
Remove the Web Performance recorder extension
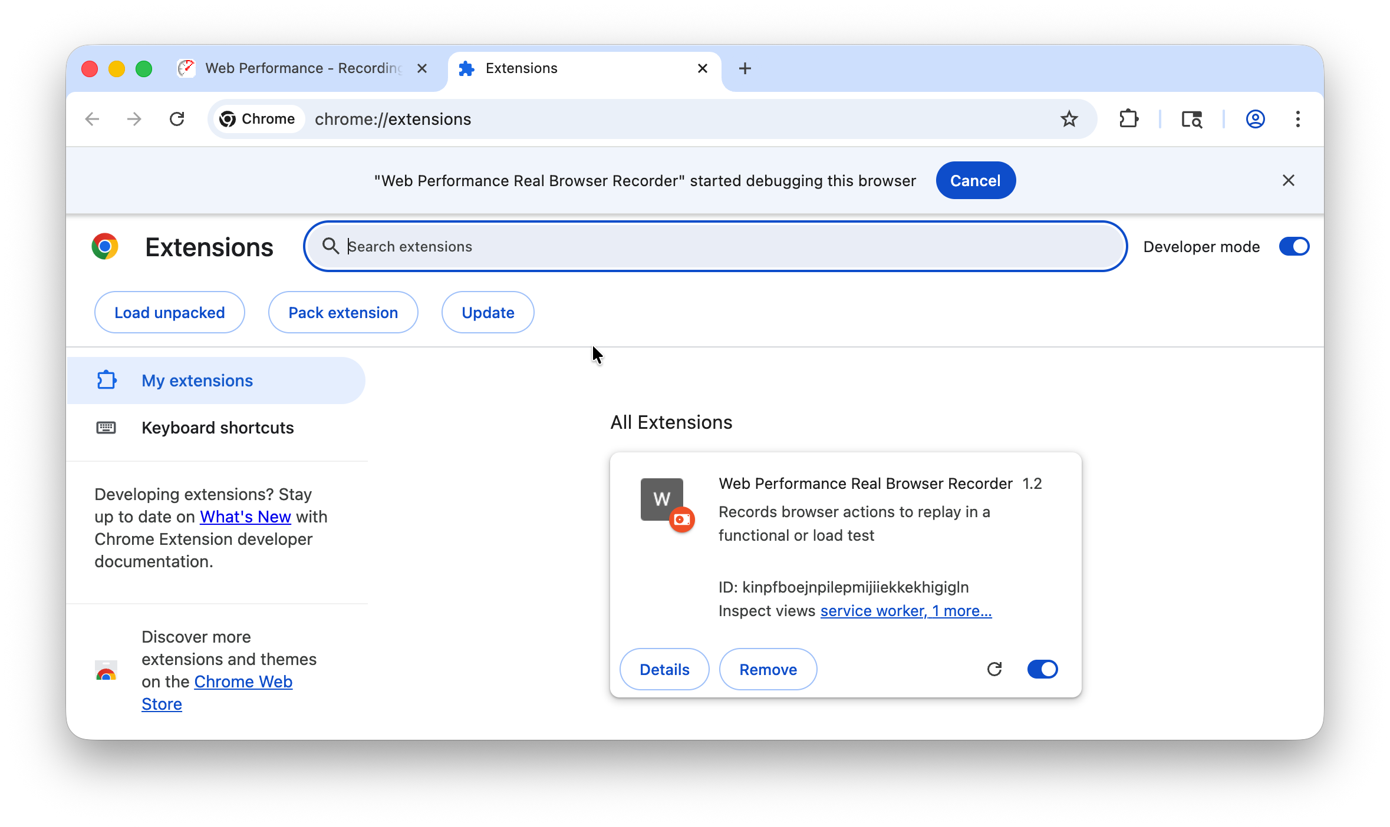tap(768, 669)
